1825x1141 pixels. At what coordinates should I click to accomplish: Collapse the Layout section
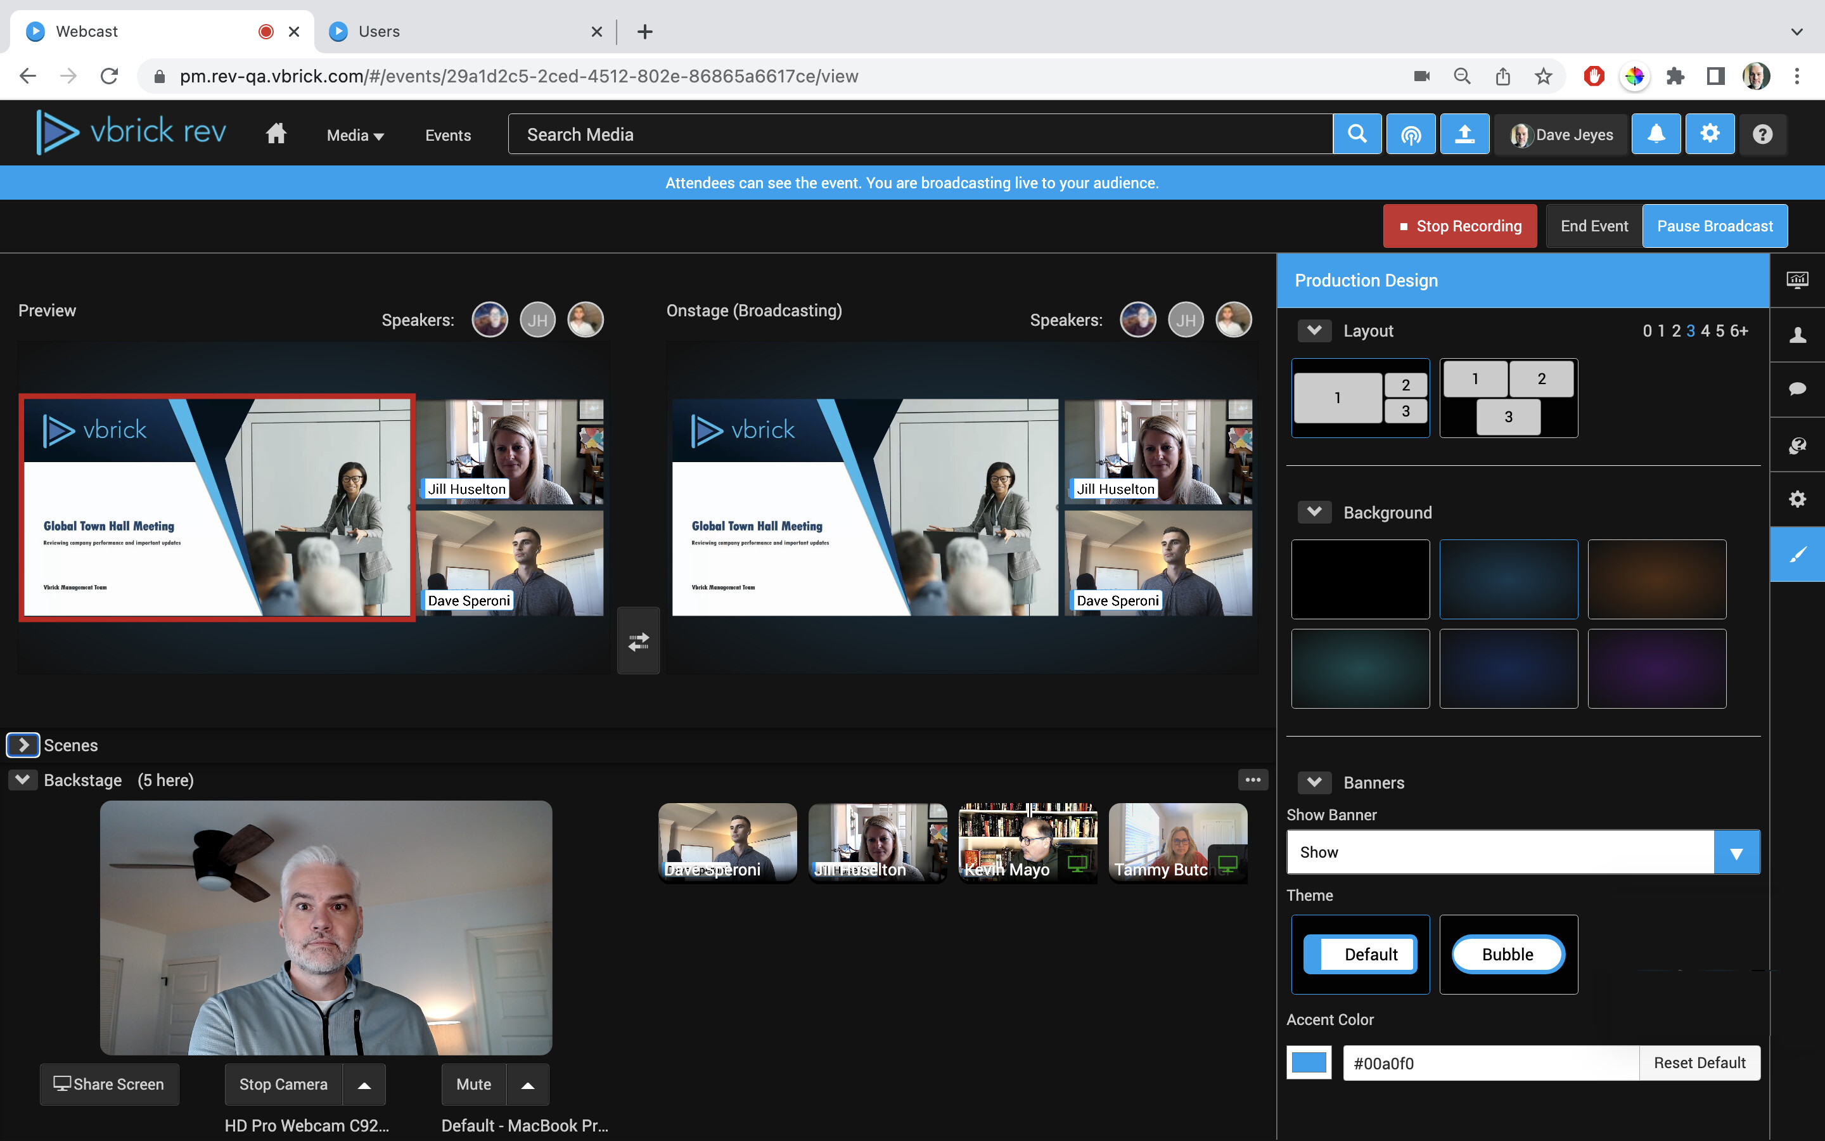[1314, 330]
